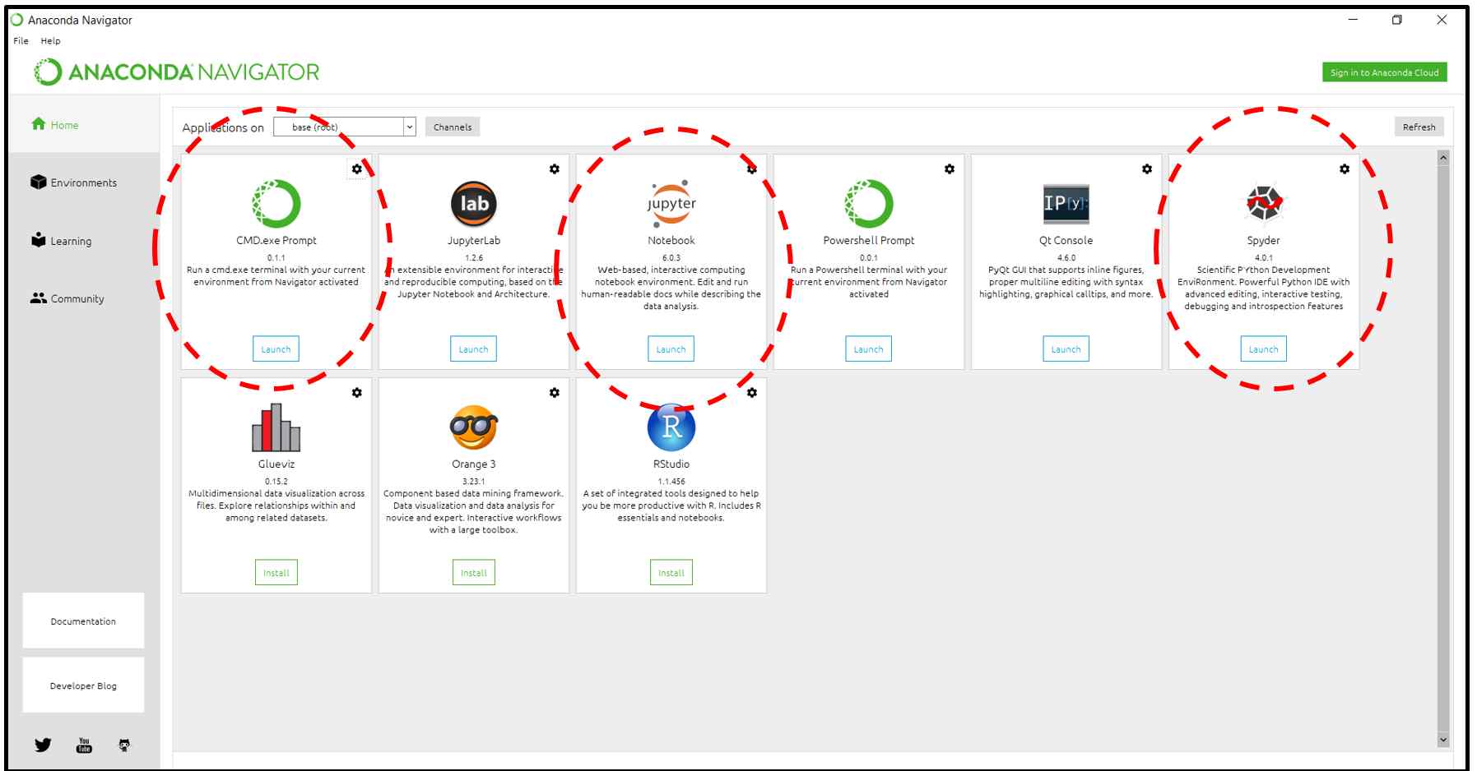1477x771 pixels.
Task: Install RStudio
Action: (x=671, y=572)
